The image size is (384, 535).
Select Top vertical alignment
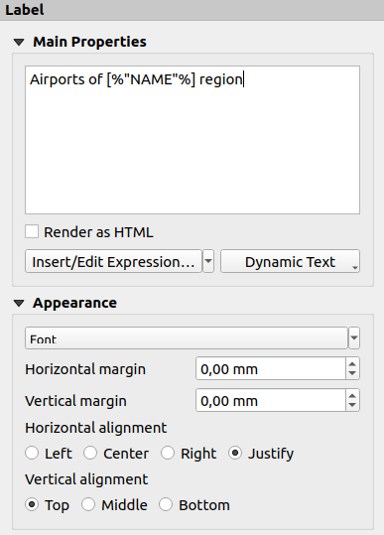[32, 504]
